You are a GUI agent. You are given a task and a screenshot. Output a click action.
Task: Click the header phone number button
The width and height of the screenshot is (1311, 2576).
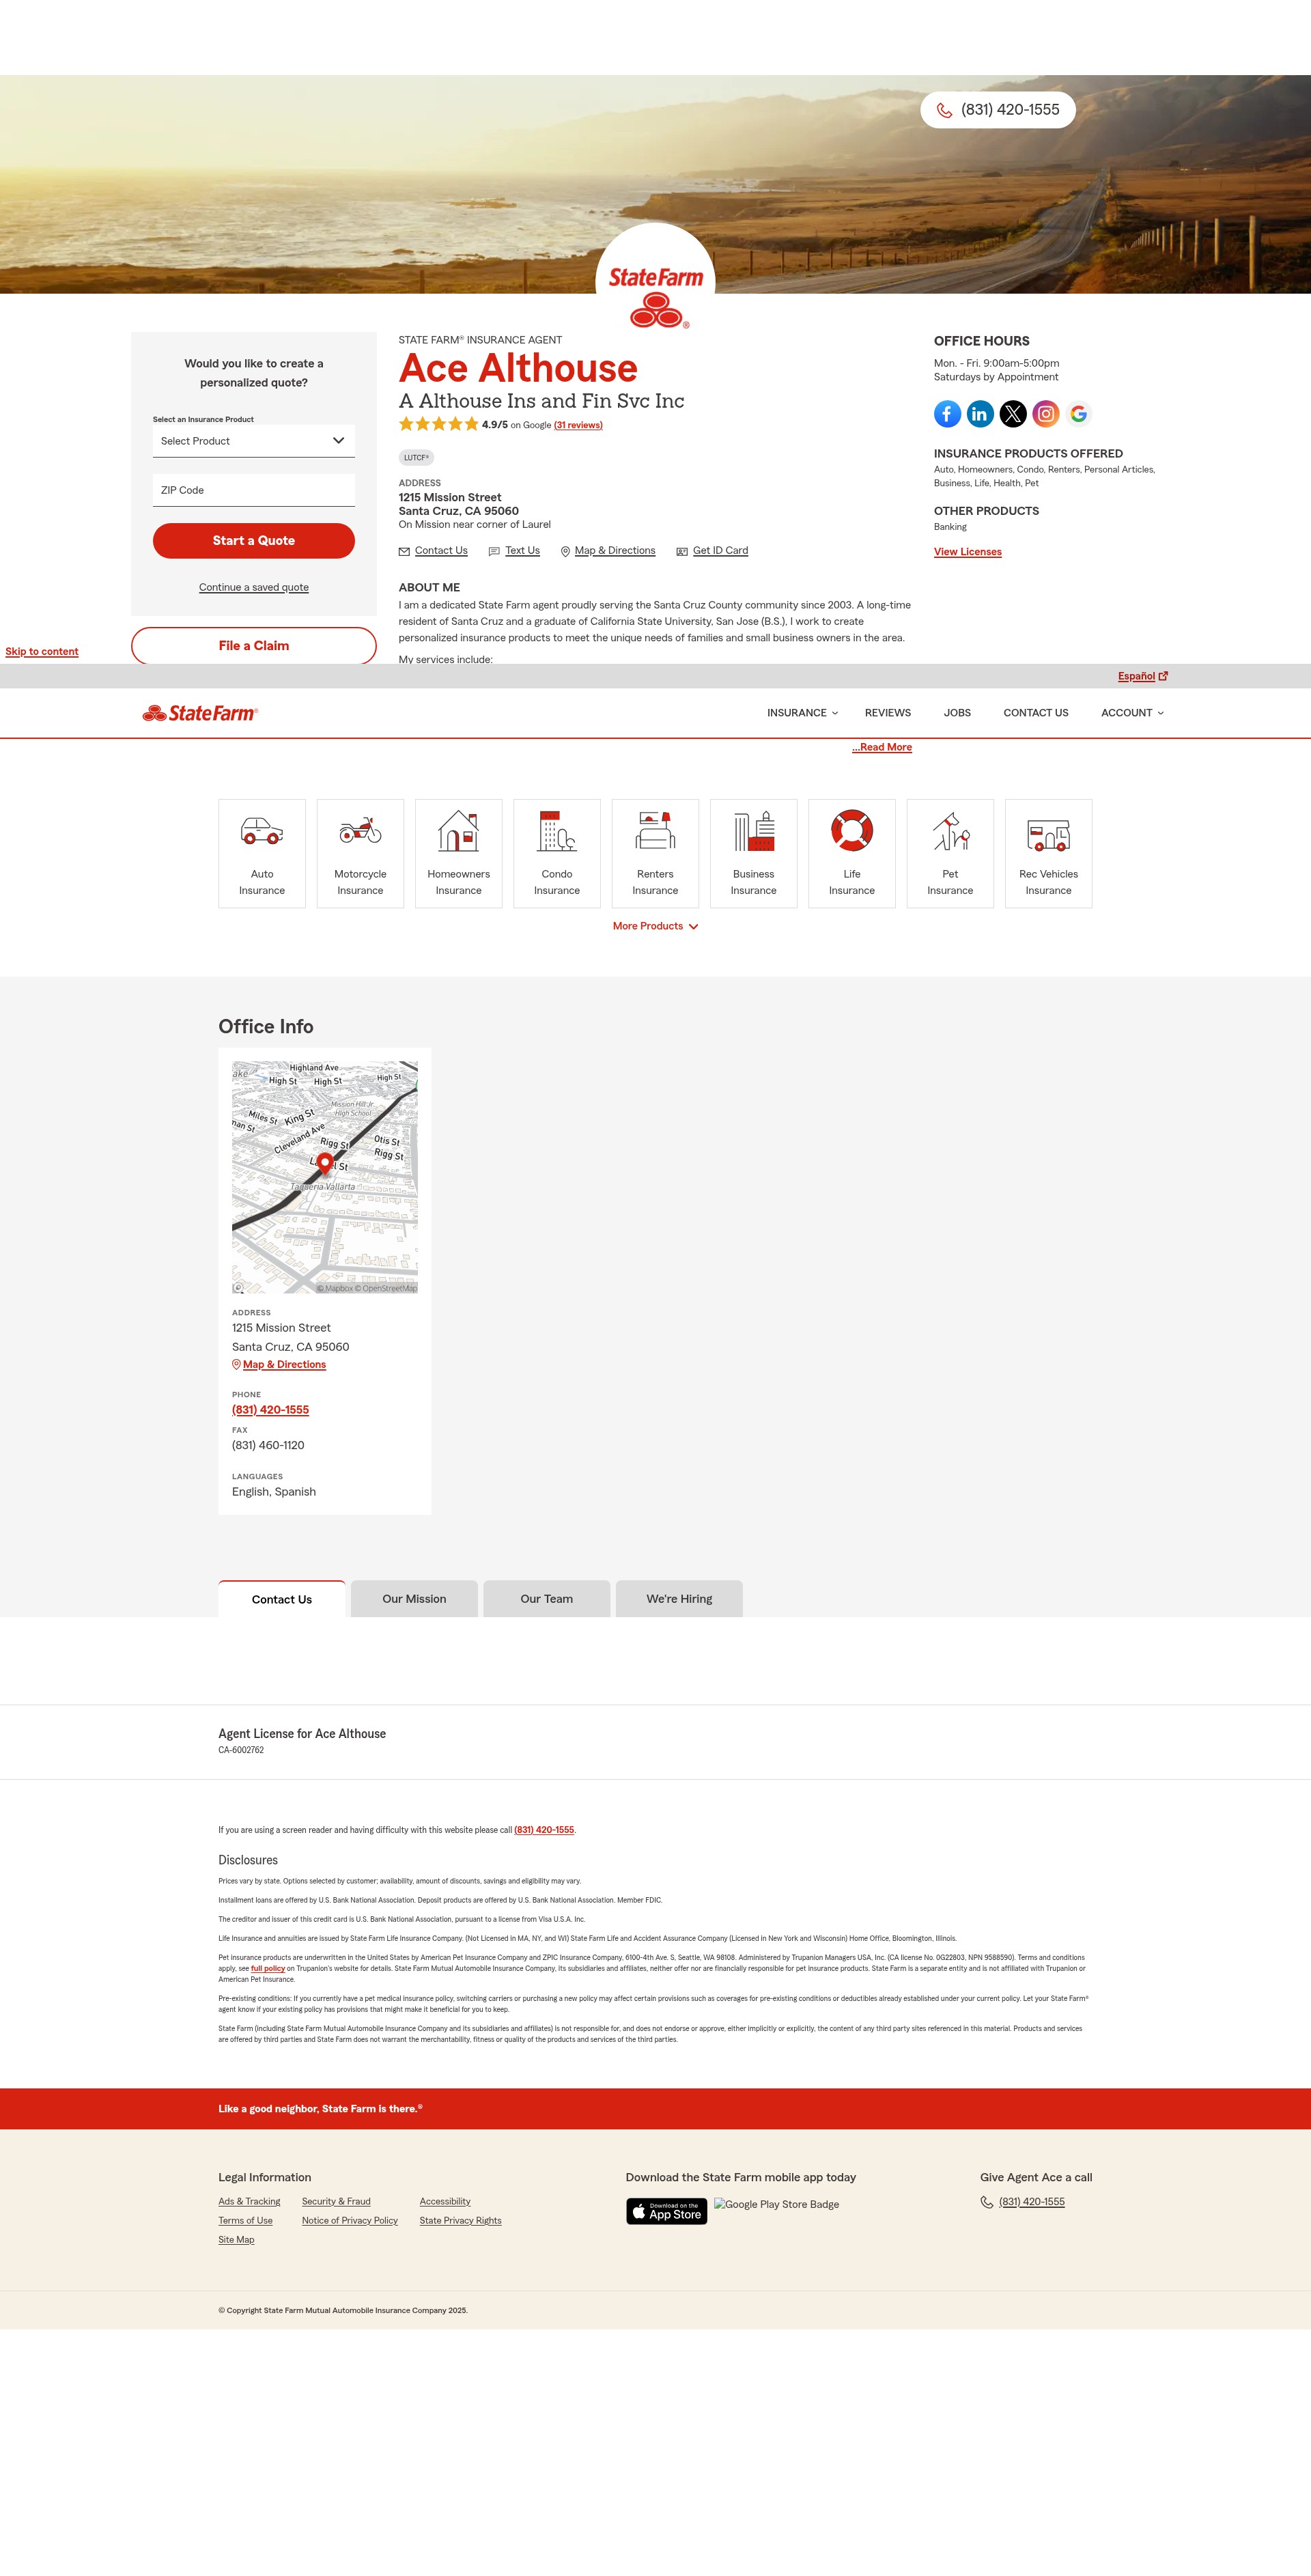point(998,110)
